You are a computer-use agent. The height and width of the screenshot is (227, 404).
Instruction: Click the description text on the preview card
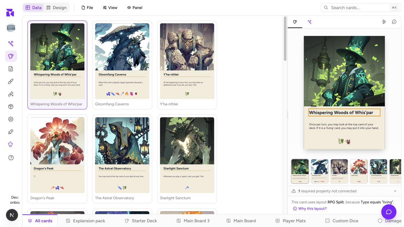click(x=344, y=126)
